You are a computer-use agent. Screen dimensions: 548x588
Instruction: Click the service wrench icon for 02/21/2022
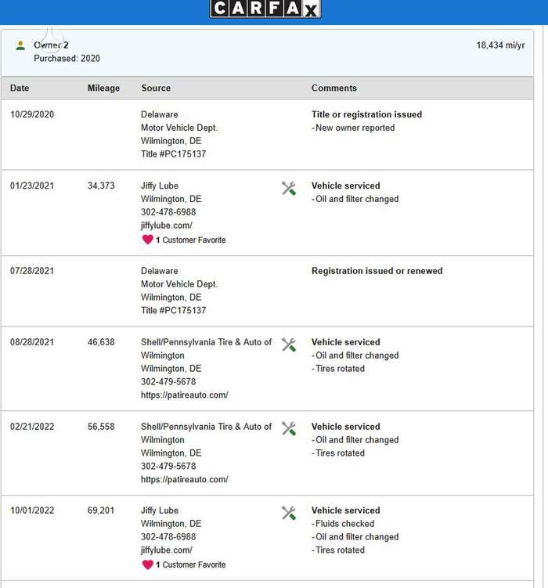(x=289, y=429)
